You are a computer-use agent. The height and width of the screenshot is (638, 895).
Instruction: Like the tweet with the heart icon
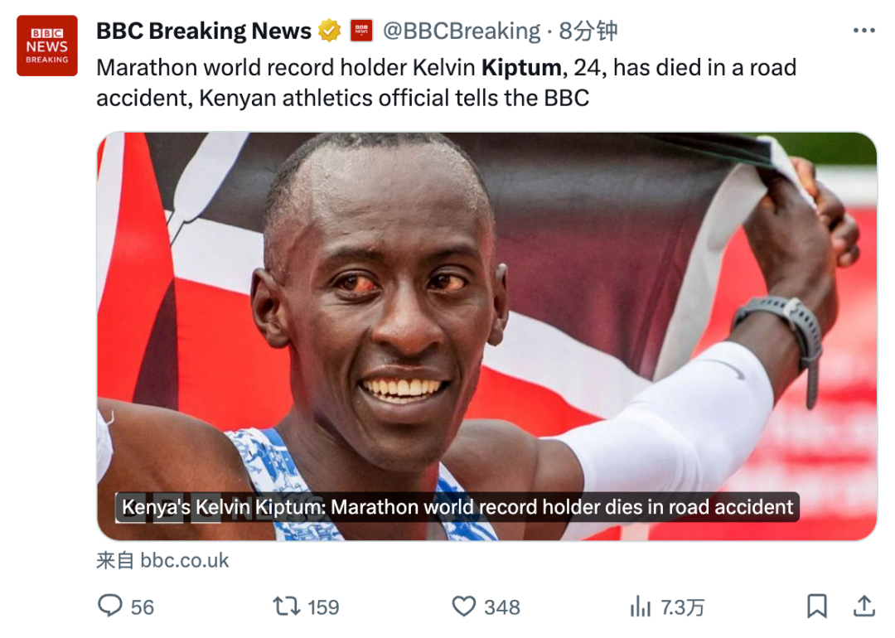[x=463, y=606]
